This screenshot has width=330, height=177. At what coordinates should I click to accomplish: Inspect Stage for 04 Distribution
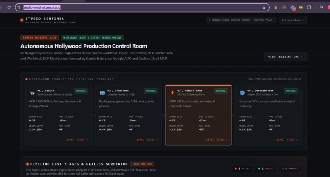coord(287,140)
